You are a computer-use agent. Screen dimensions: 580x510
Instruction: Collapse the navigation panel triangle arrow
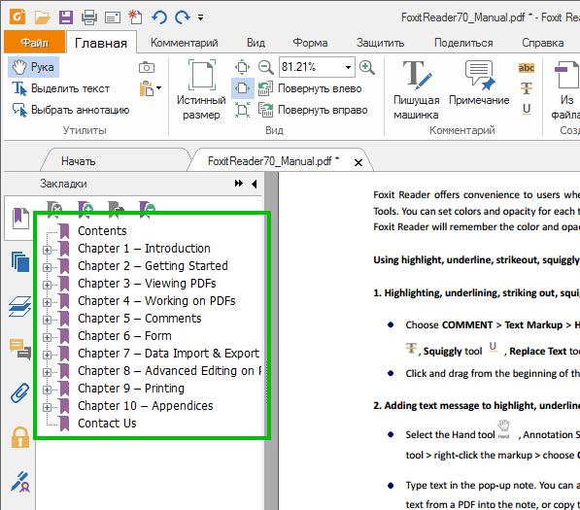(255, 184)
